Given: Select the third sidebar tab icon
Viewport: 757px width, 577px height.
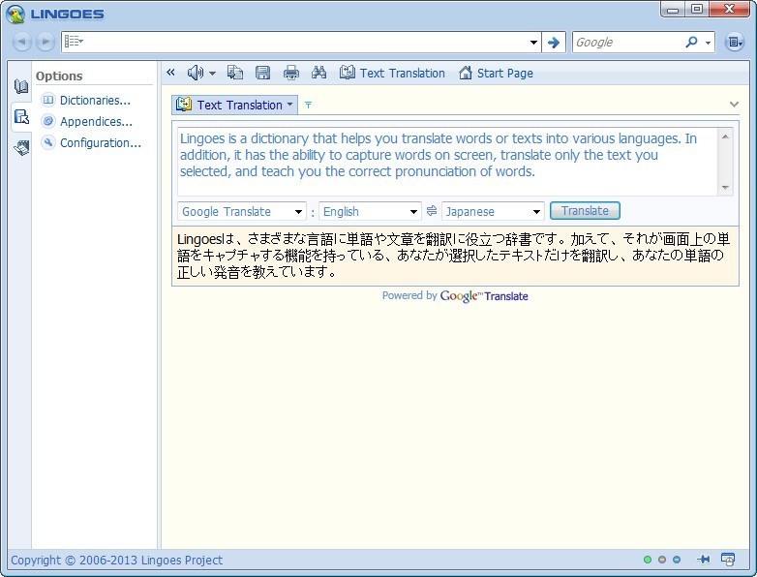Looking at the screenshot, I should click(21, 147).
